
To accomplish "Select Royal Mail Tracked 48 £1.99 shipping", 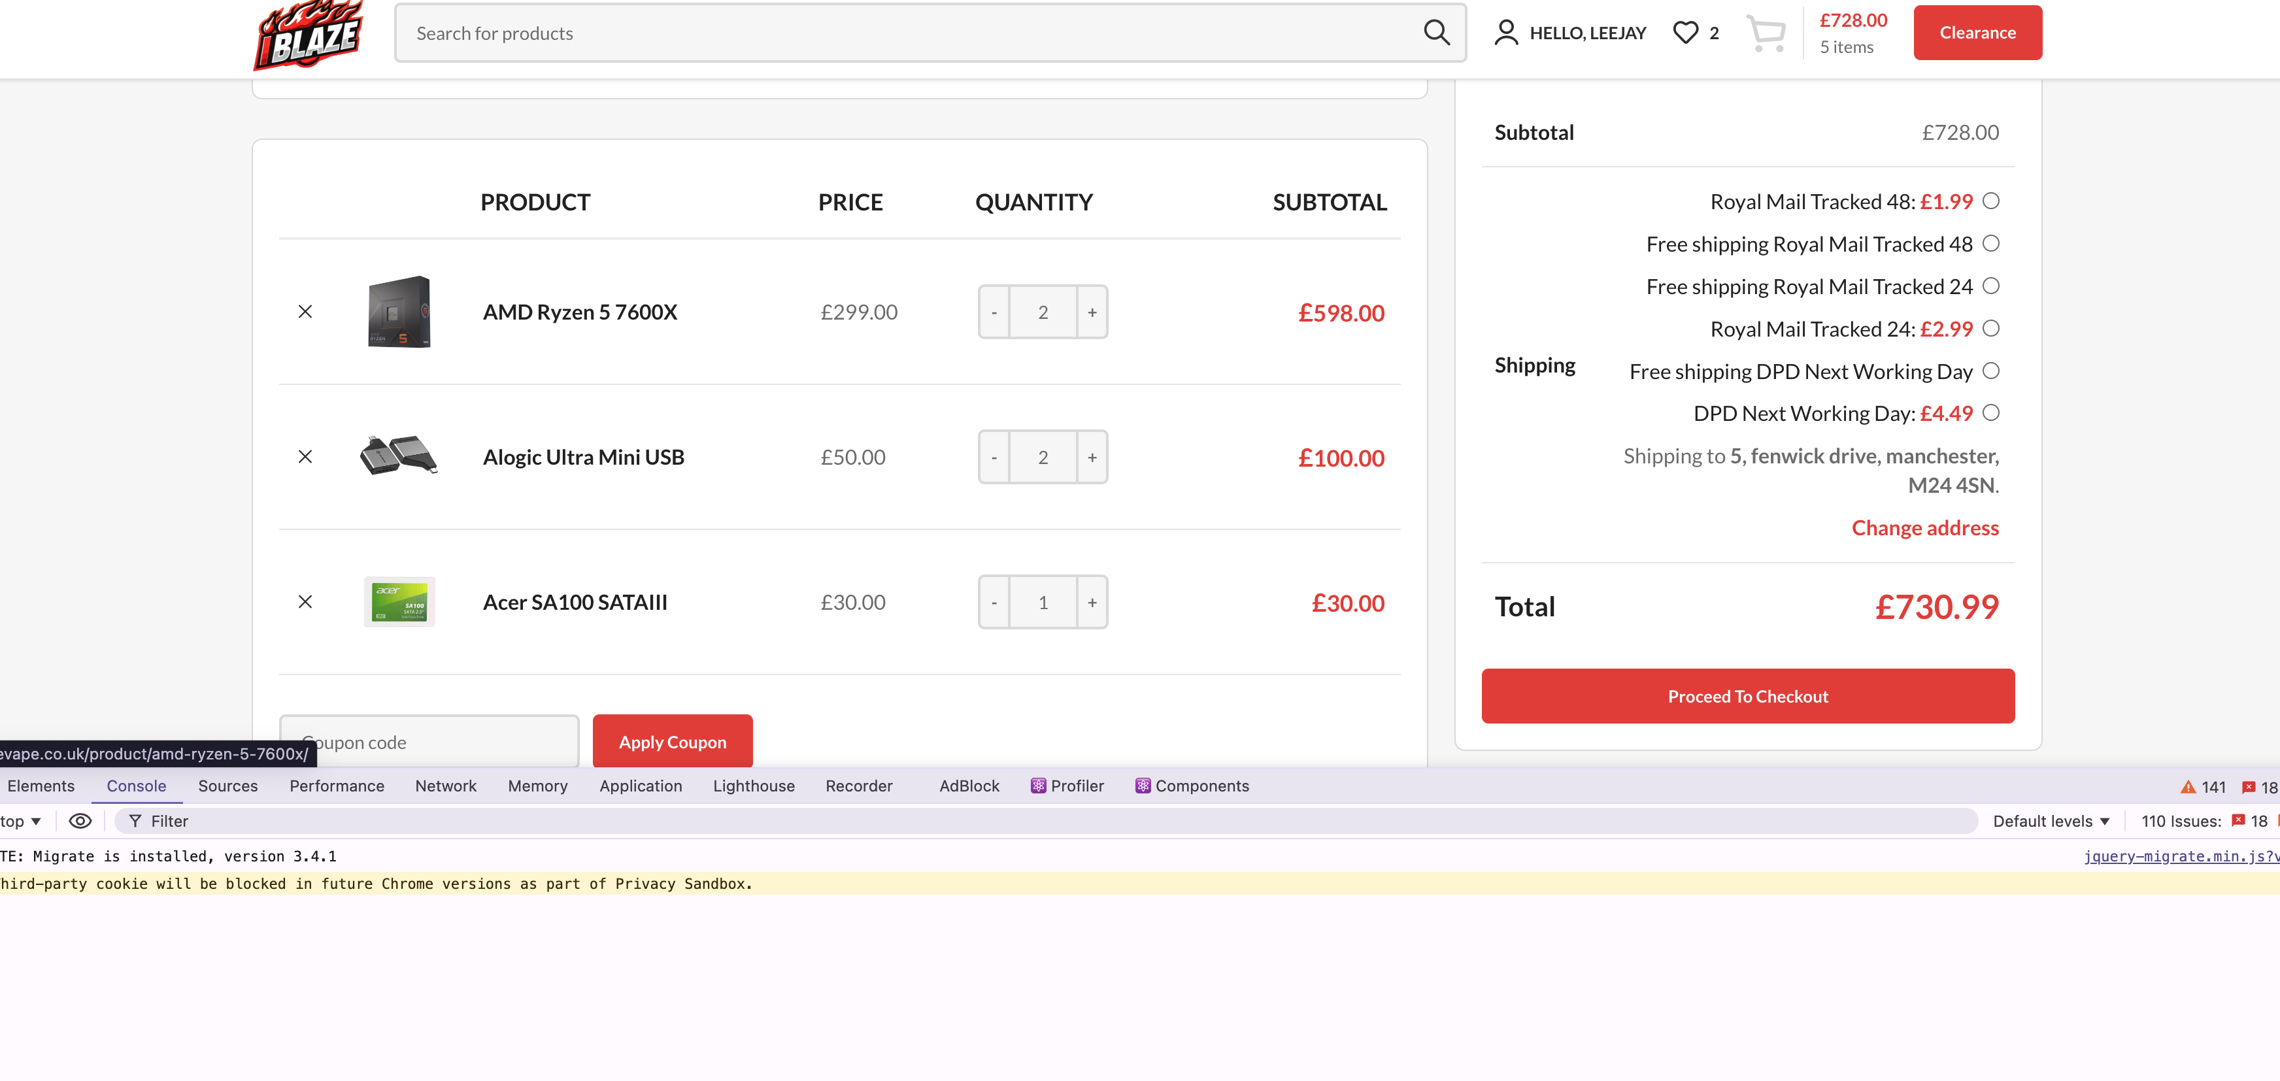I will click(x=1990, y=201).
